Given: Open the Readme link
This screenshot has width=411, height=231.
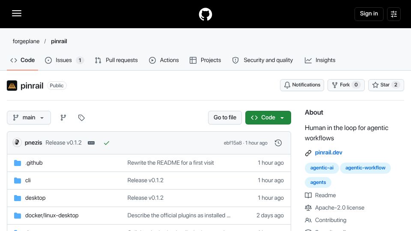Looking at the screenshot, I should [325, 195].
